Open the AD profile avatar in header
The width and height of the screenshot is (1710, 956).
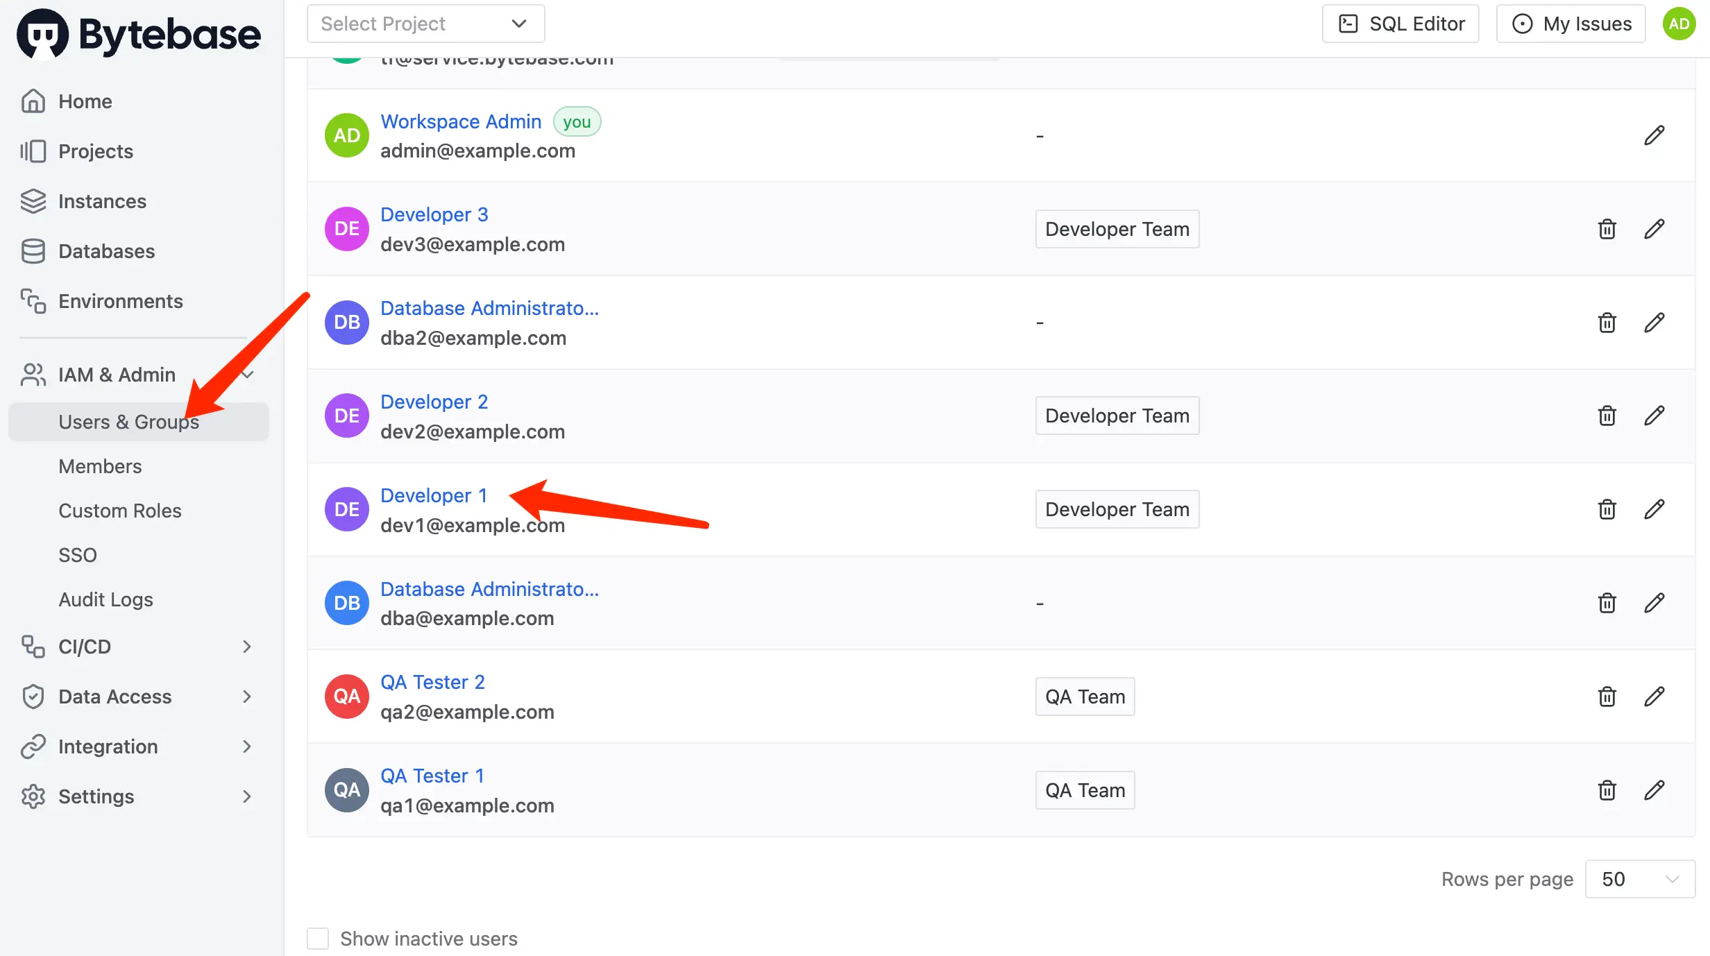1678,24
